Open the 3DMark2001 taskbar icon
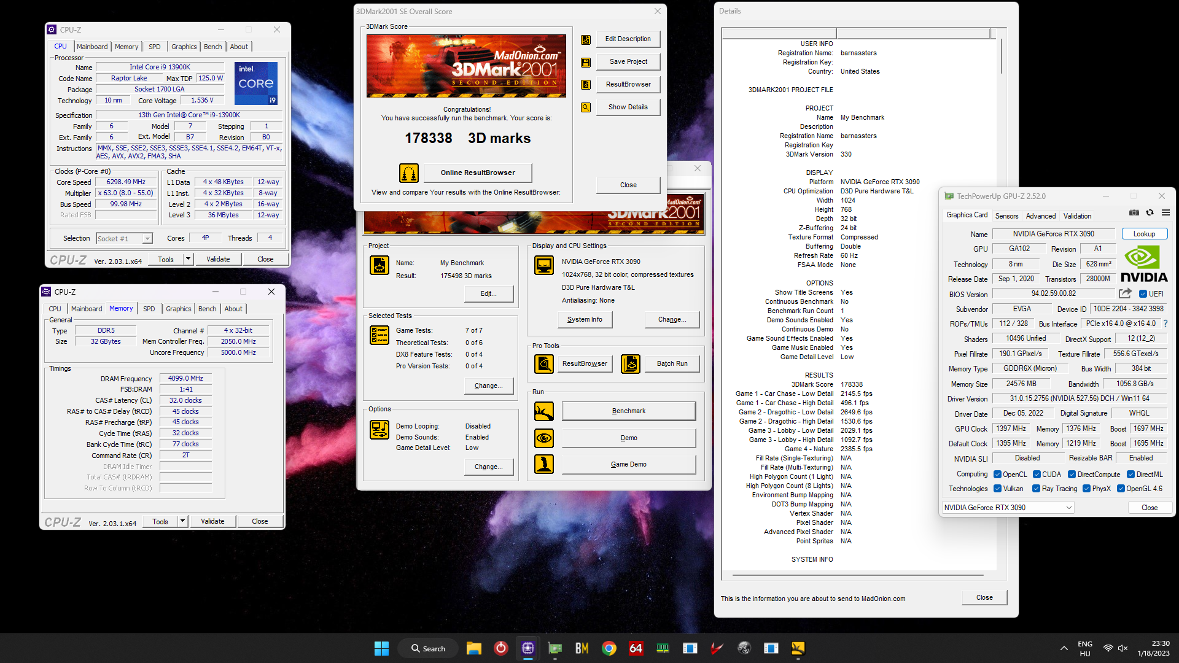The width and height of the screenshot is (1179, 663). point(798,648)
